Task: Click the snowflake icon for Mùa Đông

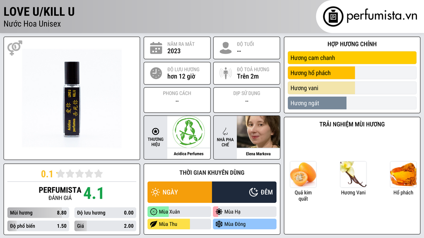Action: point(219,224)
